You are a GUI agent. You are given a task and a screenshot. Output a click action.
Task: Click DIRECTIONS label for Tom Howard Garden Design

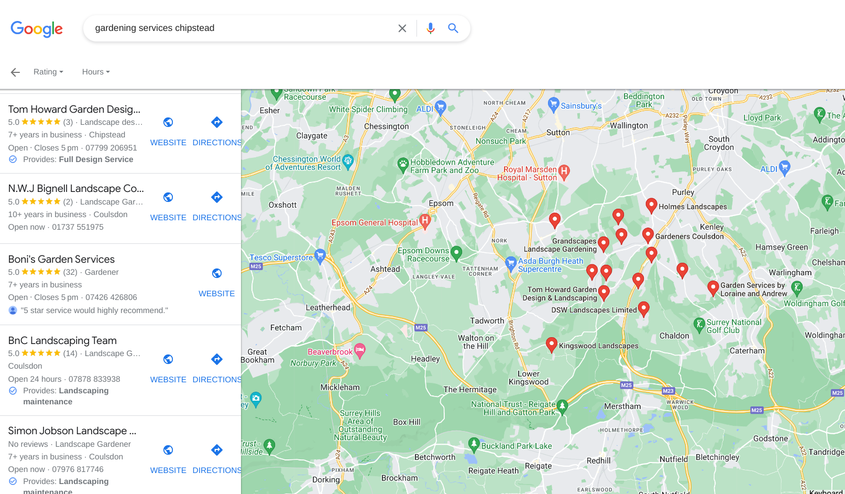click(x=217, y=143)
